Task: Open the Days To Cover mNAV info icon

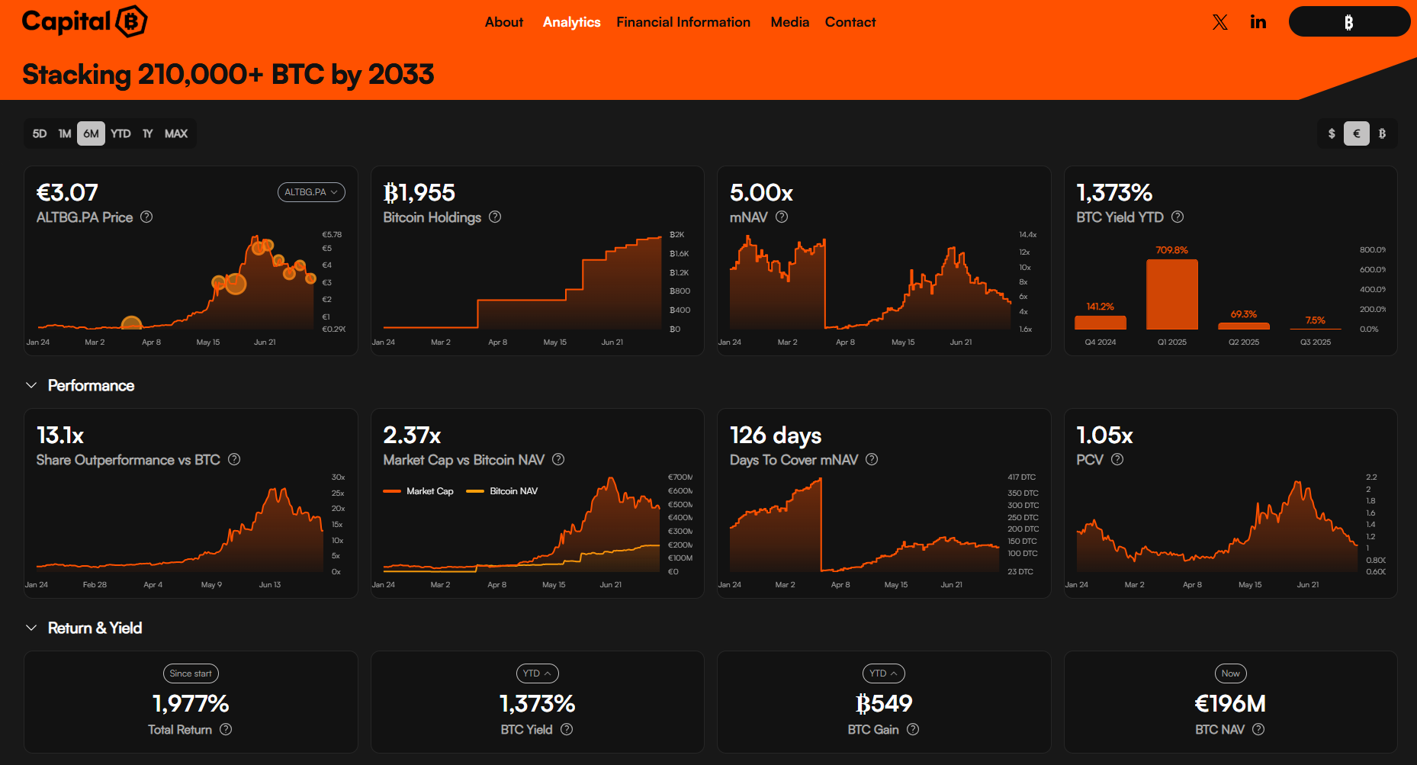Action: pyautogui.click(x=872, y=460)
